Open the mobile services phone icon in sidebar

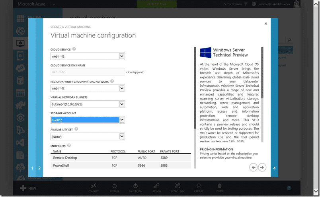point(20,56)
